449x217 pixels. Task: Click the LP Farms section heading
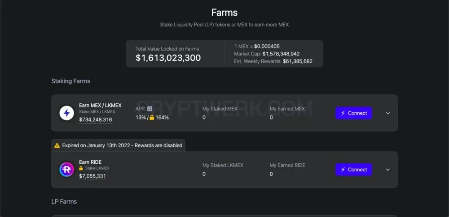tap(64, 202)
